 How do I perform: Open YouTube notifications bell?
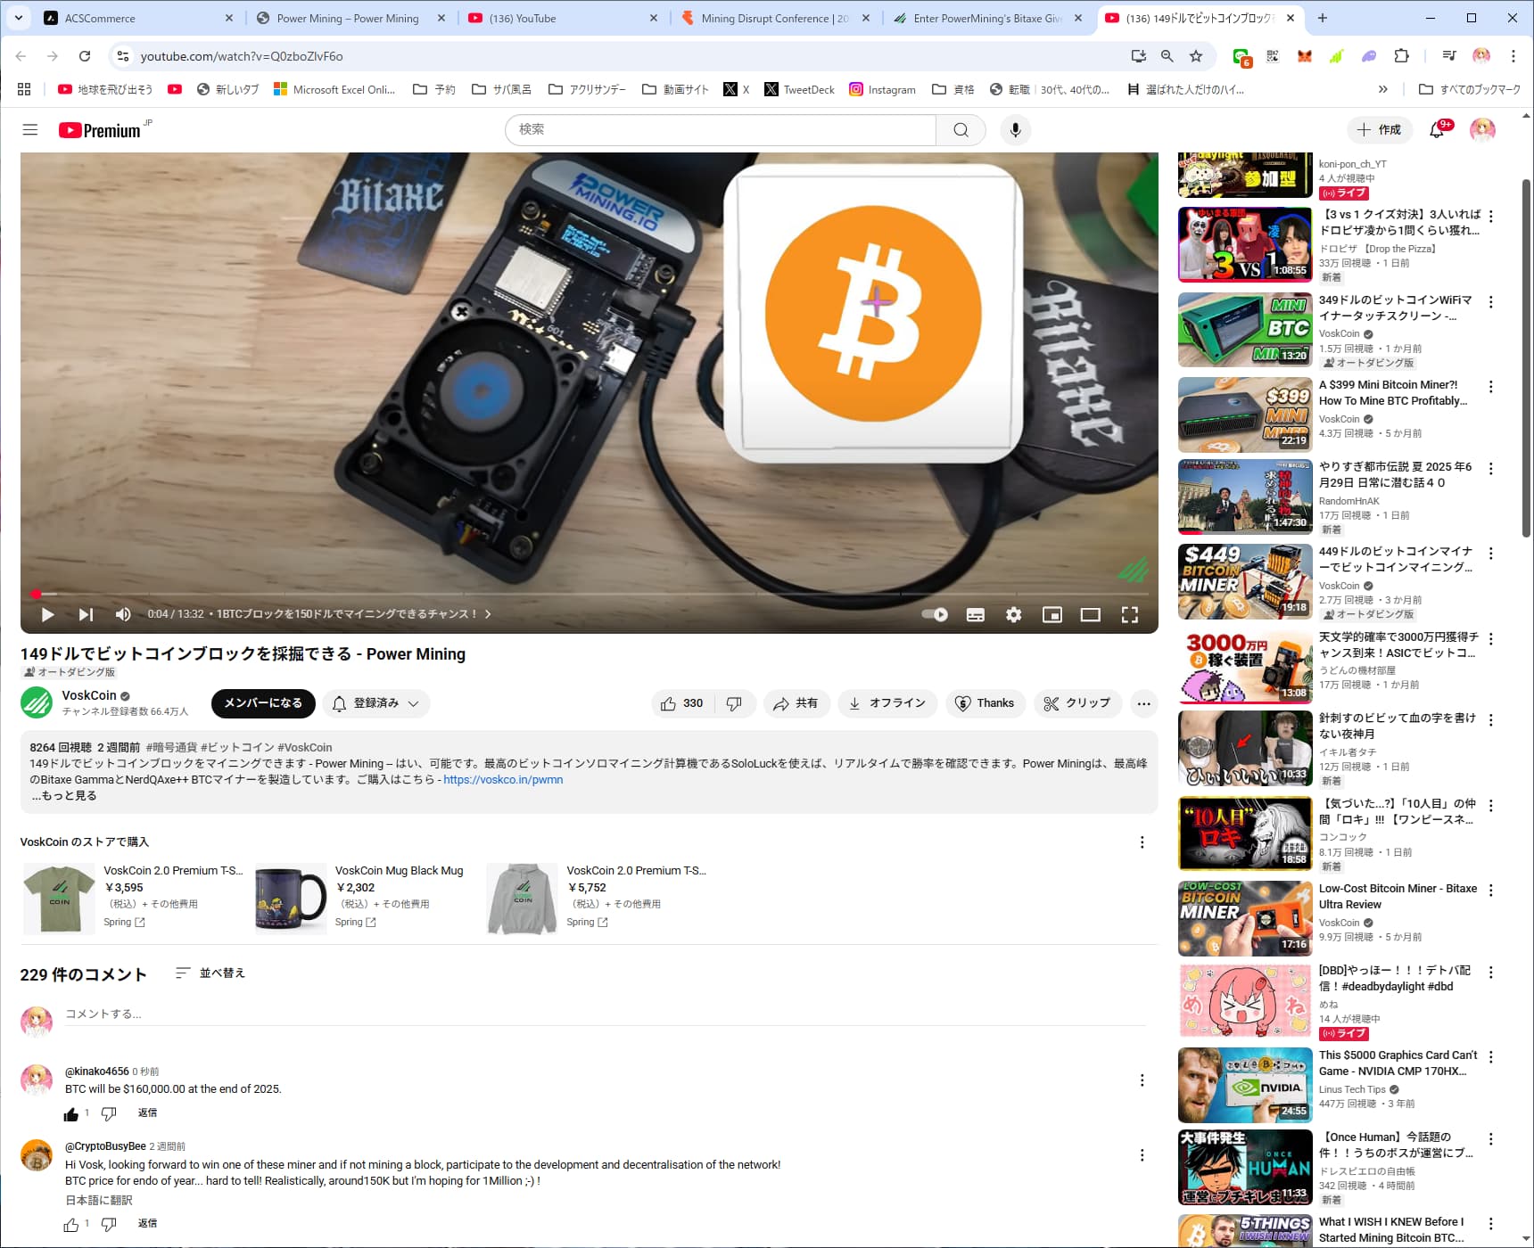pos(1437,130)
